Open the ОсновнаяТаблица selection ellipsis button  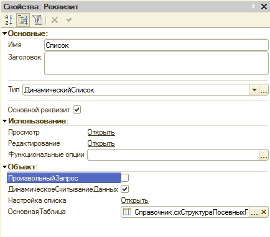(x=254, y=212)
